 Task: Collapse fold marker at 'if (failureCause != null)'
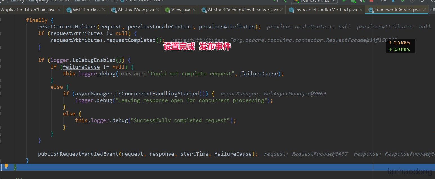(1, 67)
